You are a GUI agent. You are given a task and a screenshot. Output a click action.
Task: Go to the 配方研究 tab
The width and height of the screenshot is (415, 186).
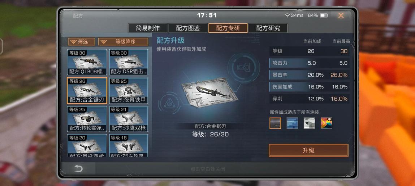click(x=268, y=28)
